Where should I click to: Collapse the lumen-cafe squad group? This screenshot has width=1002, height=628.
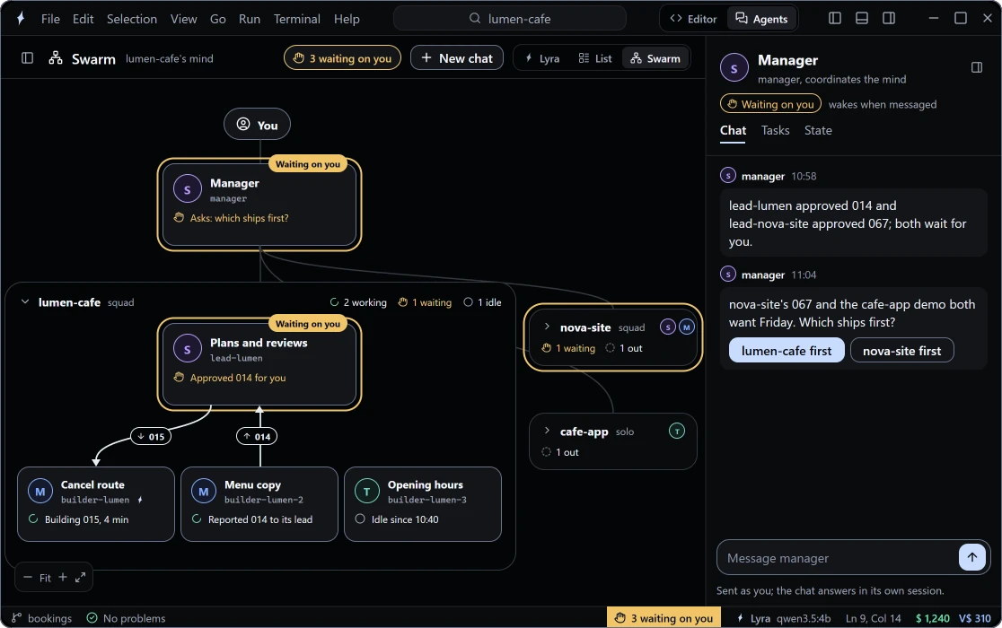[25, 301]
